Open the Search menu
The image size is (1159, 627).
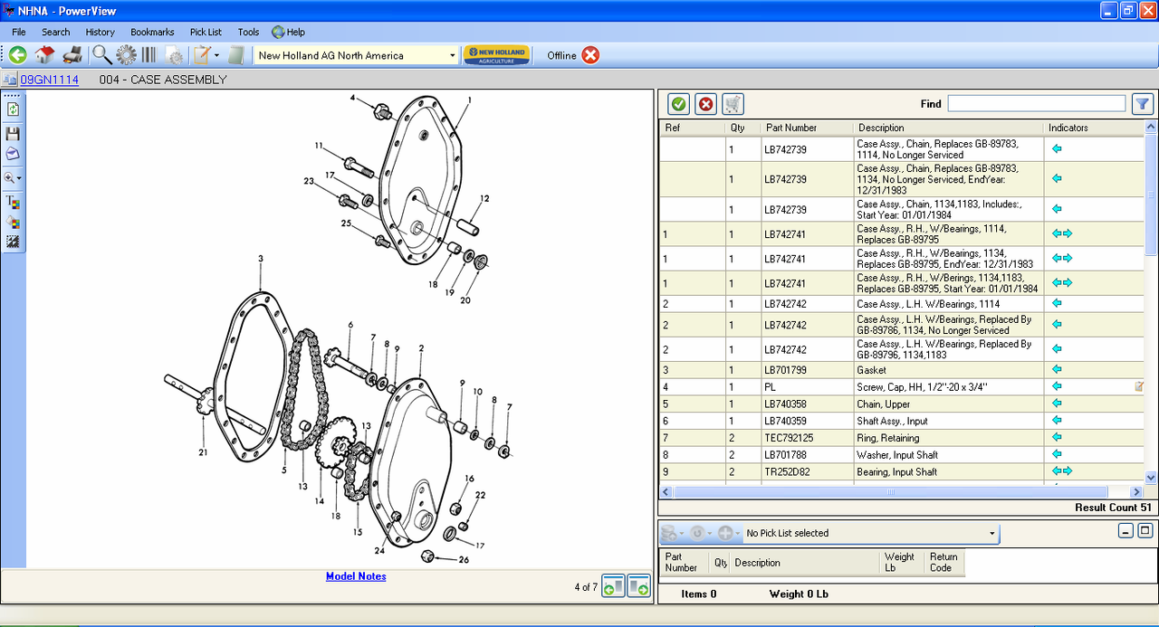tap(55, 32)
